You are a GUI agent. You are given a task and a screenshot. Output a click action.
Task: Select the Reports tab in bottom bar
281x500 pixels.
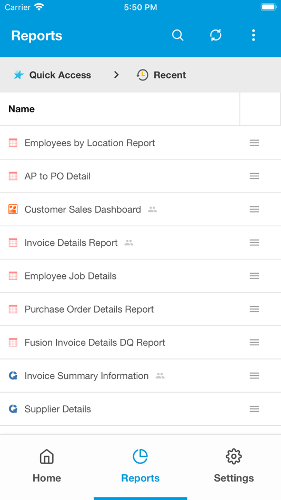(x=140, y=466)
